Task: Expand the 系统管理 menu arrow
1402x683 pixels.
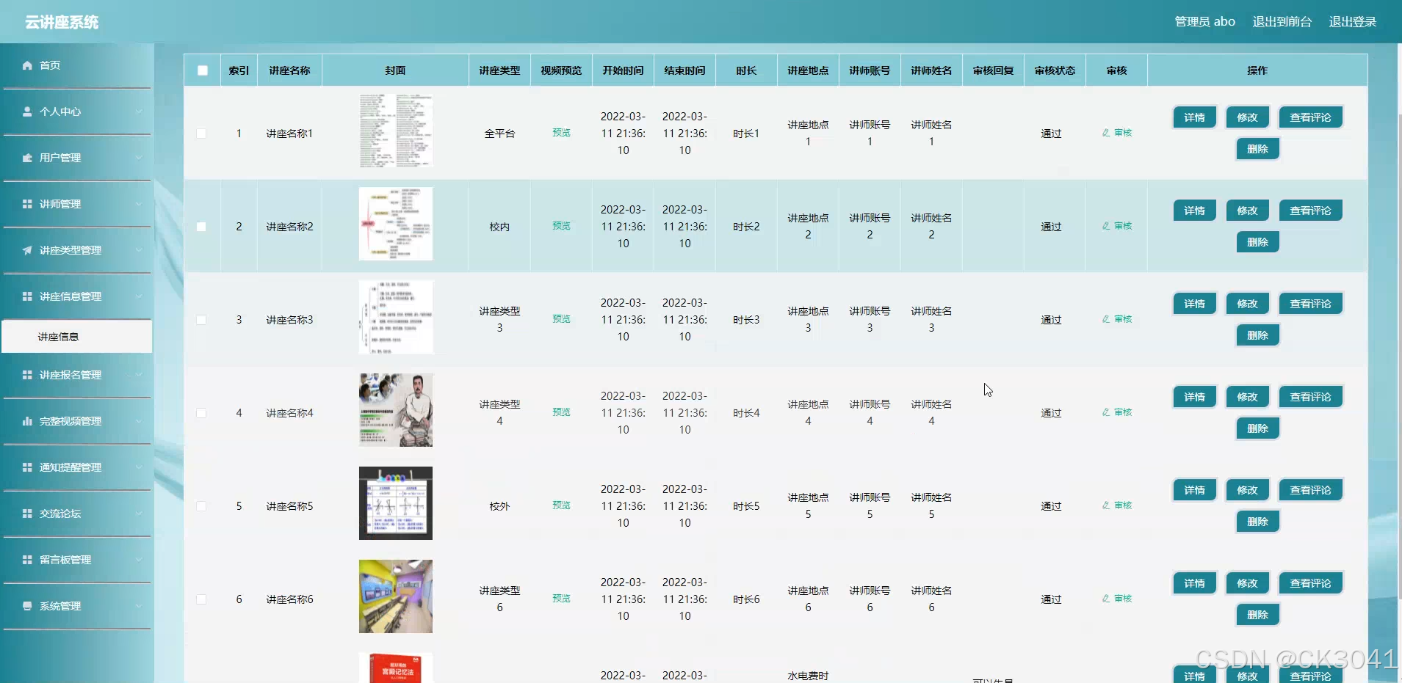Action: coord(139,606)
